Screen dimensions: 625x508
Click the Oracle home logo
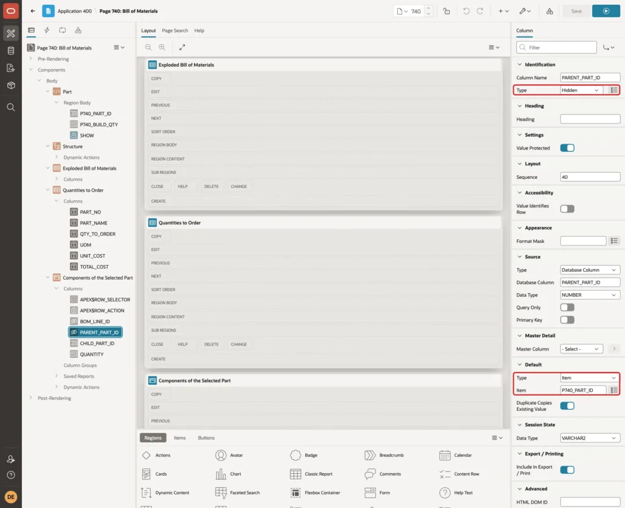11,11
